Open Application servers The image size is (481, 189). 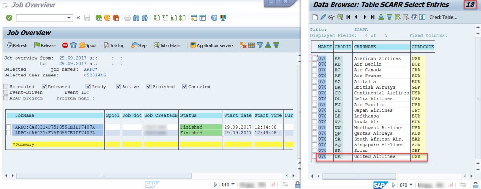point(212,45)
